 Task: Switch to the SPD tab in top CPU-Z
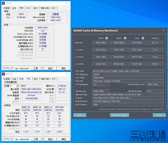(28, 8)
